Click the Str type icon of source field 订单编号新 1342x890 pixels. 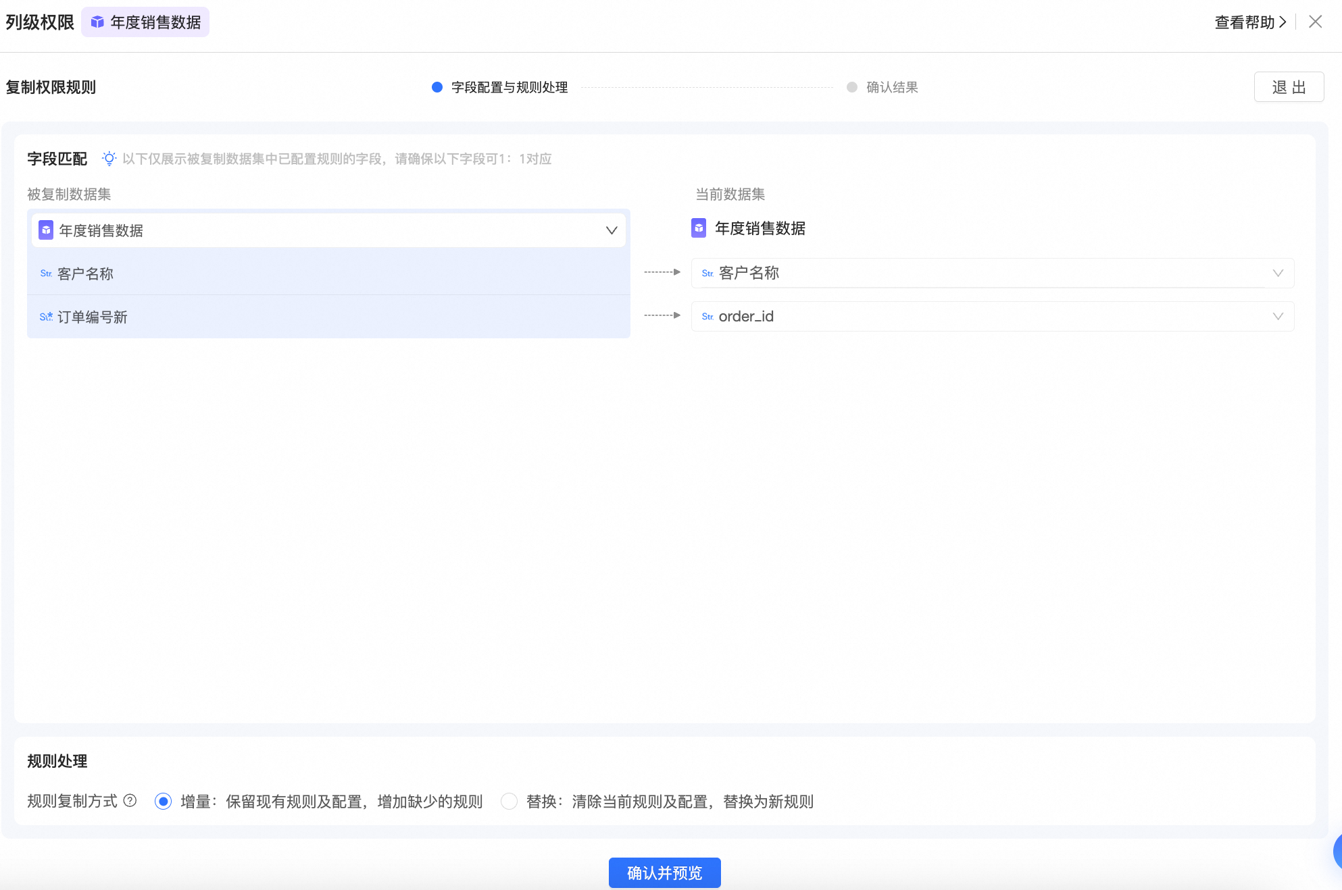(46, 317)
